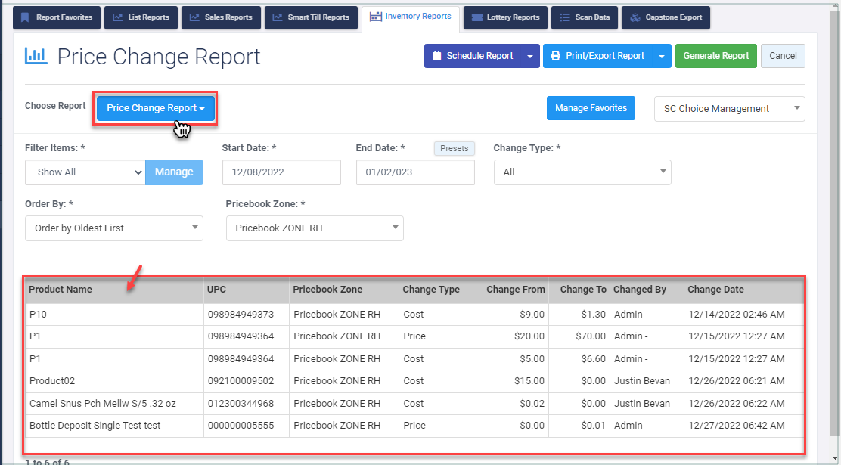Click the Inventory Reports tab icon

click(375, 17)
